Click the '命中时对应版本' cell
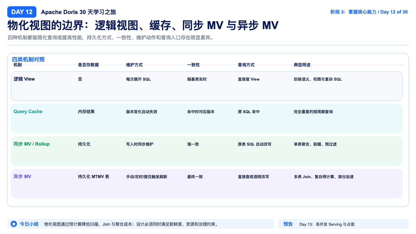The width and height of the screenshot is (416, 234). pos(201,112)
